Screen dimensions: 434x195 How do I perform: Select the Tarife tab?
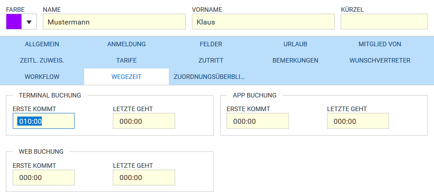pyautogui.click(x=126, y=60)
